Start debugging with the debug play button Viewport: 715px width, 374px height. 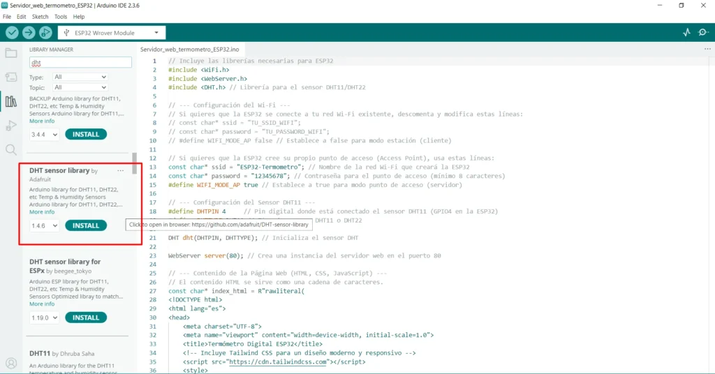[x=45, y=32]
